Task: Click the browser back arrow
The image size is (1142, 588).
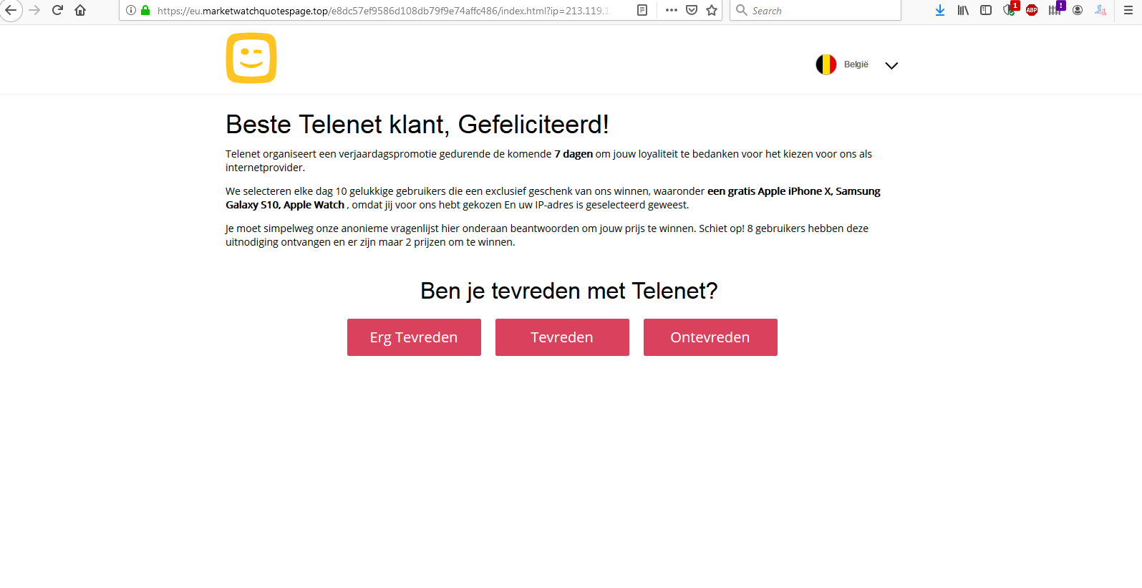Action: pyautogui.click(x=11, y=10)
